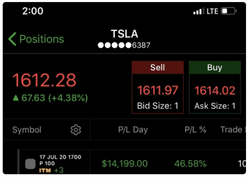The height and width of the screenshot is (179, 248).
Task: Tap the LTE network indicator
Action: point(213,11)
